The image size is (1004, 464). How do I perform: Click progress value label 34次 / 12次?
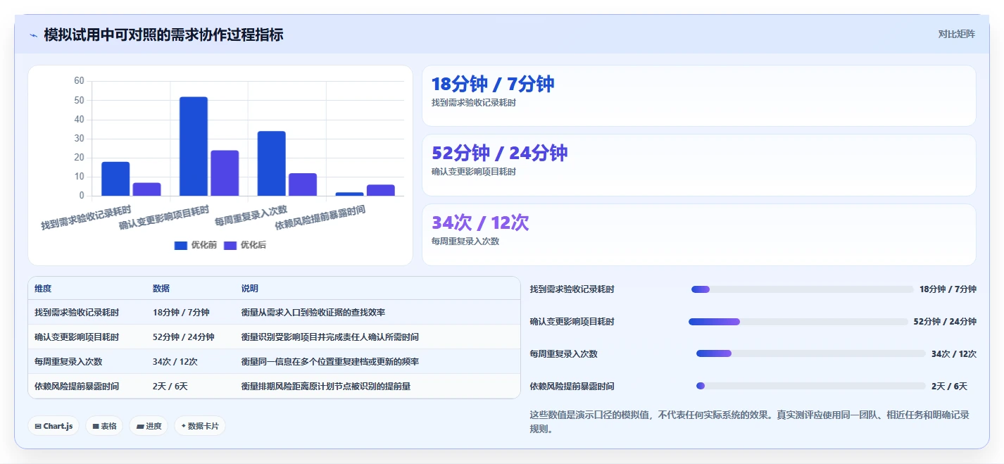point(954,354)
